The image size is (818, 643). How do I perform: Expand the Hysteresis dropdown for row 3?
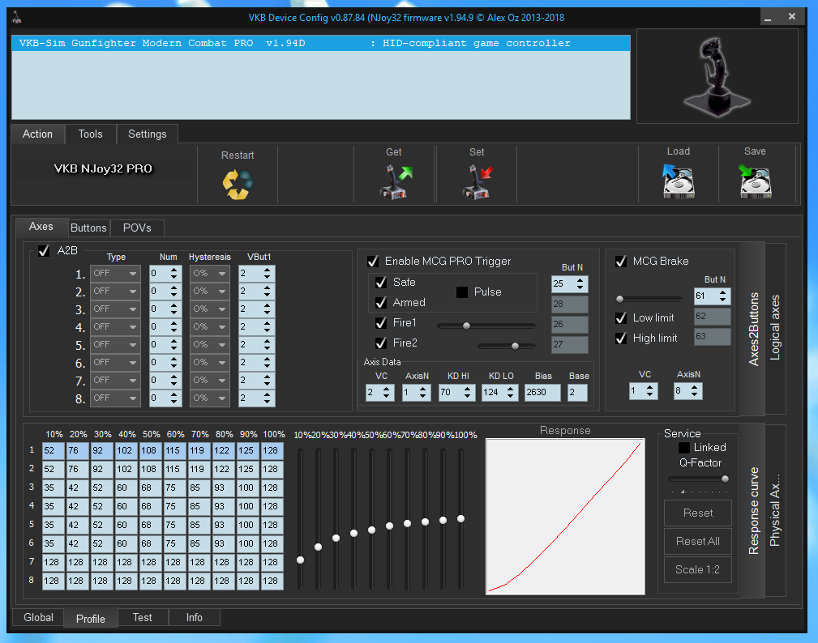coord(210,309)
